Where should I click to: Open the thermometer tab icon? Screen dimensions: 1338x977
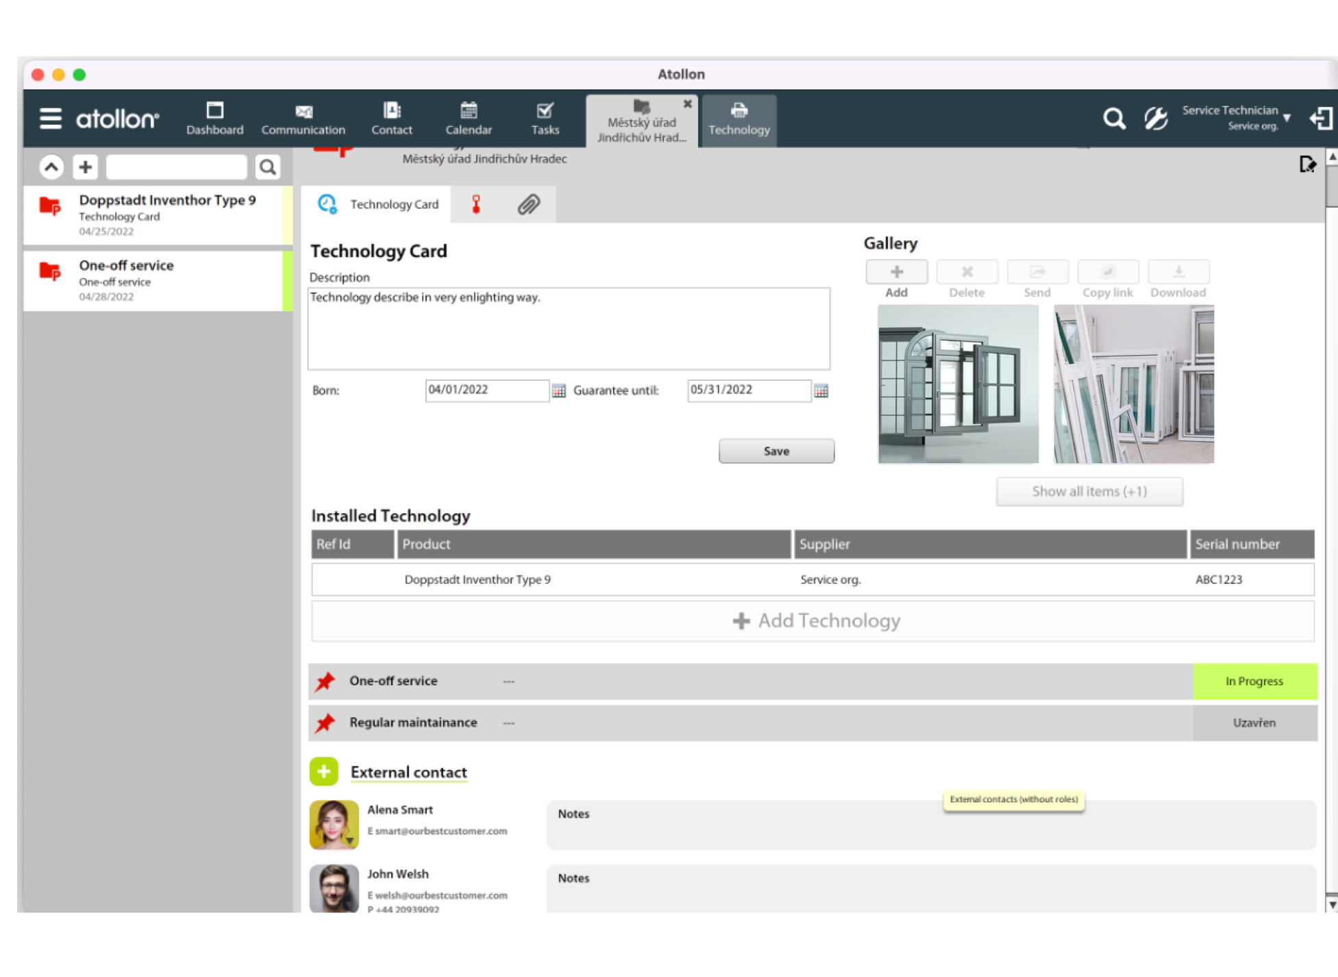coord(476,204)
